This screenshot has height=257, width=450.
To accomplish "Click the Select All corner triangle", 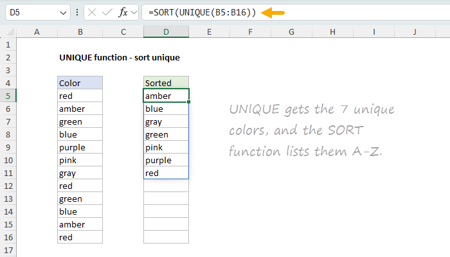I will (x=11, y=31).
